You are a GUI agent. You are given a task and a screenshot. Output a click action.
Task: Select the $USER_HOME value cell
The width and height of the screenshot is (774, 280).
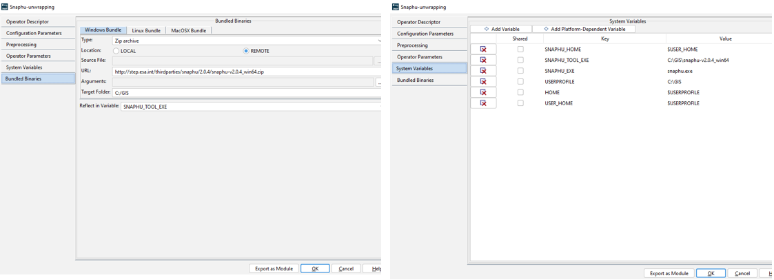pyautogui.click(x=720, y=50)
